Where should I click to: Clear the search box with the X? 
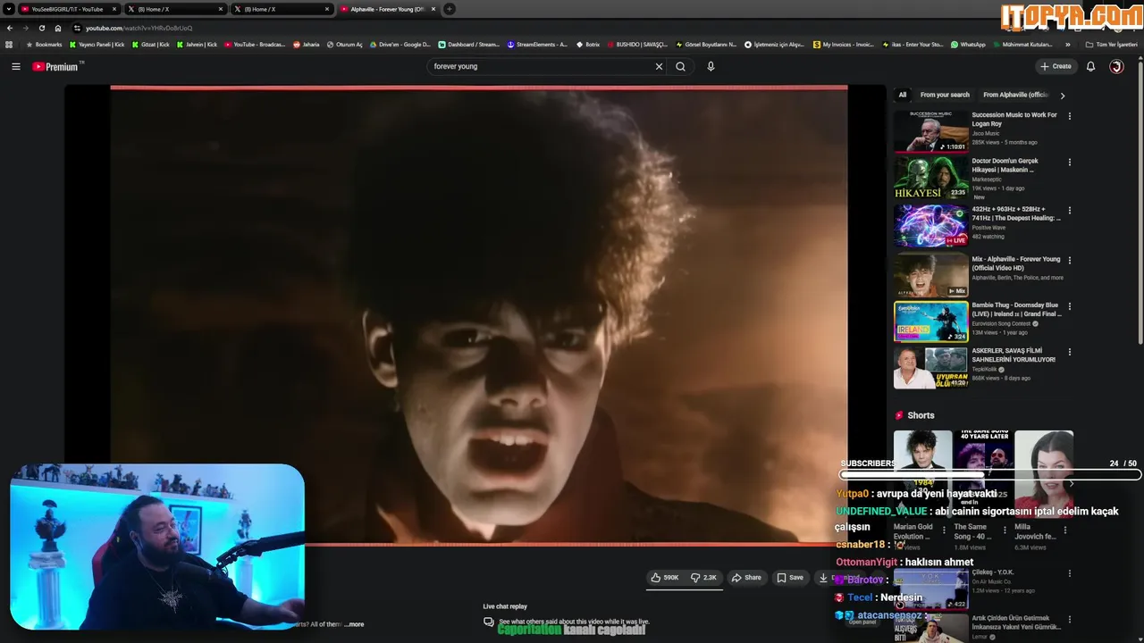point(659,66)
